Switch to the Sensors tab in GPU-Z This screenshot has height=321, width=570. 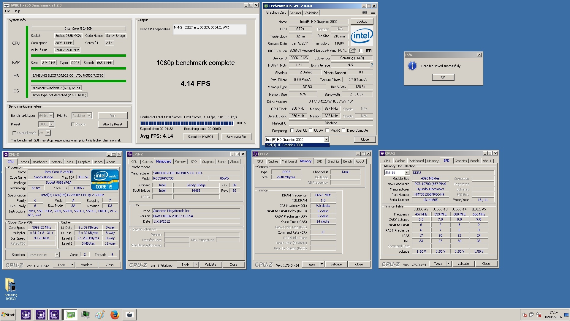(295, 13)
